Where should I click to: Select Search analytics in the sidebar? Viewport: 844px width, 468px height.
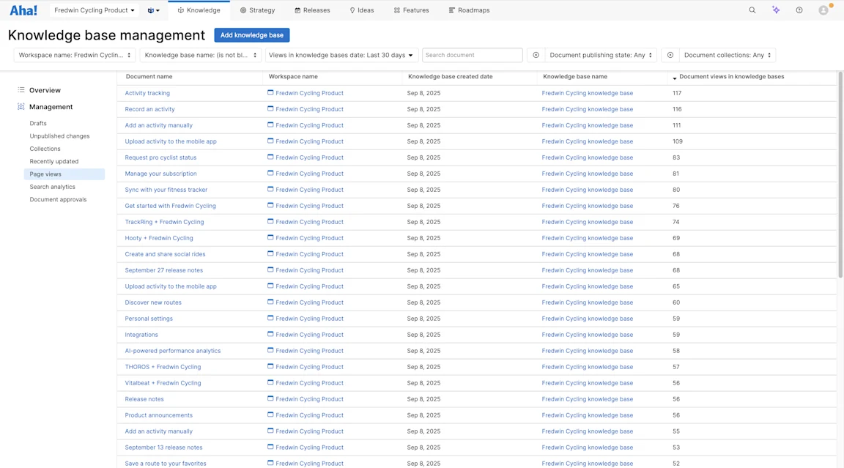[52, 187]
